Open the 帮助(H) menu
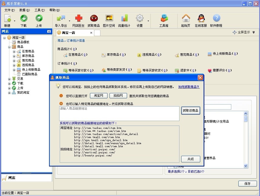 pos(55,10)
